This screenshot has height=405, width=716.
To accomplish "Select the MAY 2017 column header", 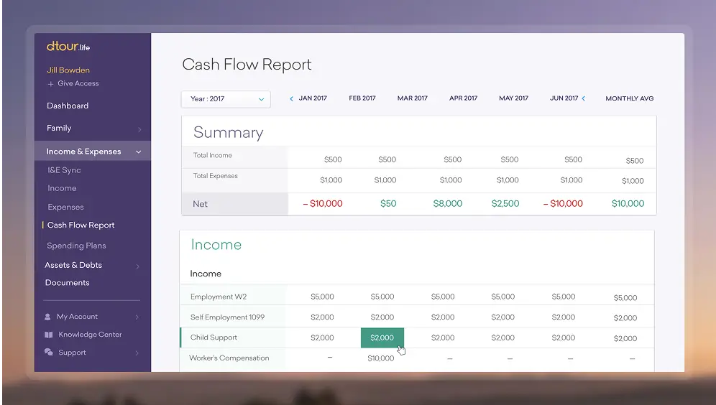I will pos(514,98).
